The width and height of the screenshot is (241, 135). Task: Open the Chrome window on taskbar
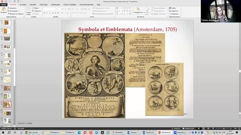[32, 132]
